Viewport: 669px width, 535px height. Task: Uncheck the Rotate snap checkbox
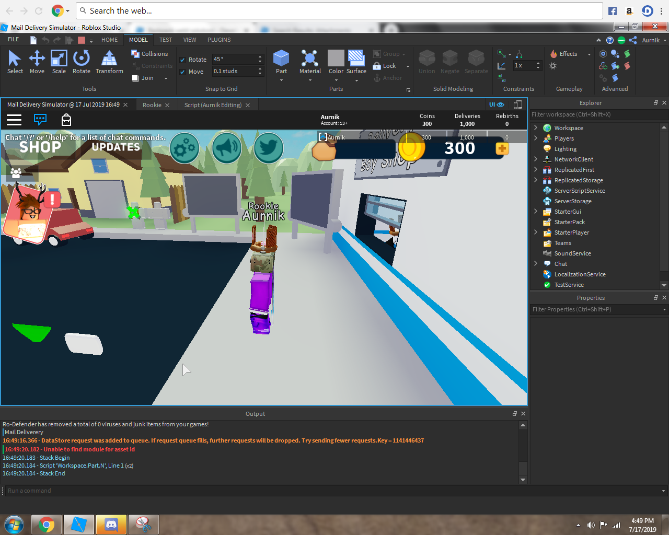[x=182, y=59]
